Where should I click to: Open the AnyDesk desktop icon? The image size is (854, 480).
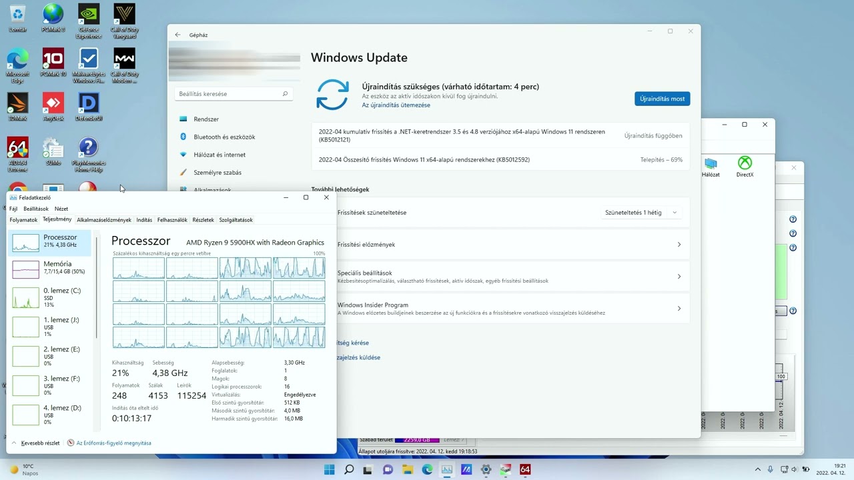[x=53, y=107]
